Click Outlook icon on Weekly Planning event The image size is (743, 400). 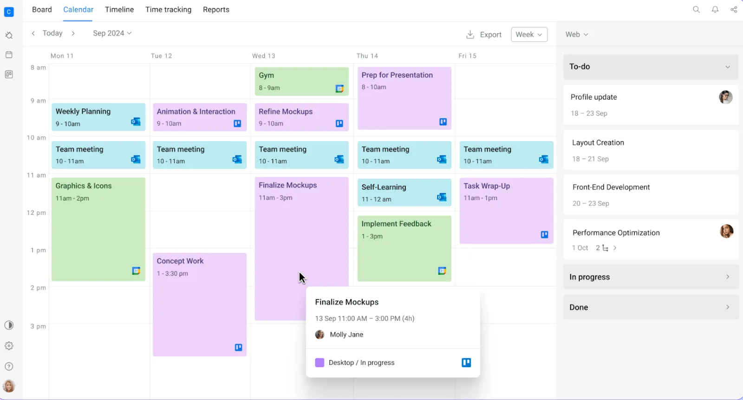(136, 122)
